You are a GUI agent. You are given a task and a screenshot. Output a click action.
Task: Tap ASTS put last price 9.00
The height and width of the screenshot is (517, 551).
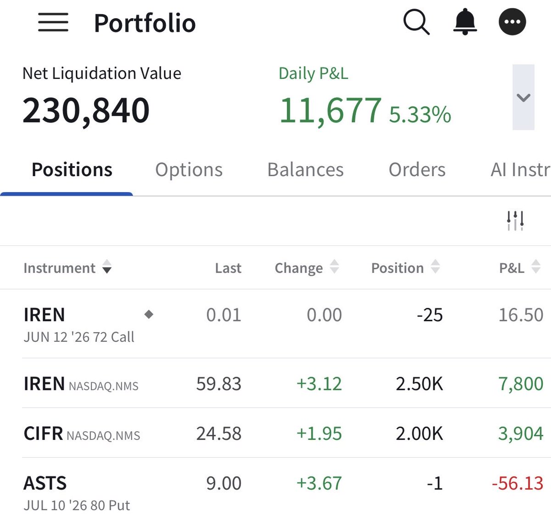tap(224, 483)
